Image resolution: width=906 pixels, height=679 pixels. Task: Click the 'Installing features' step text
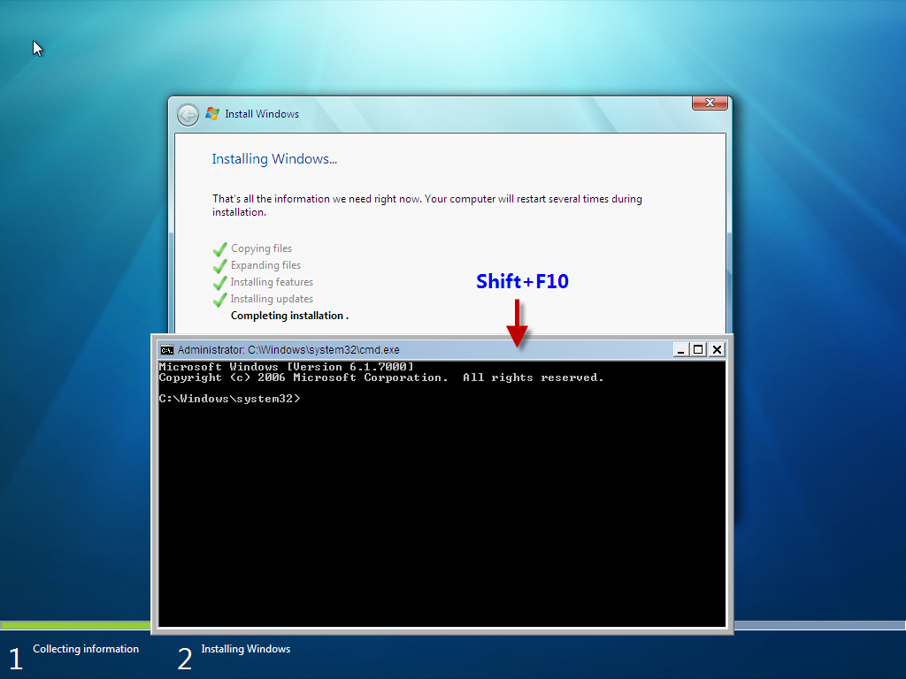tap(272, 282)
